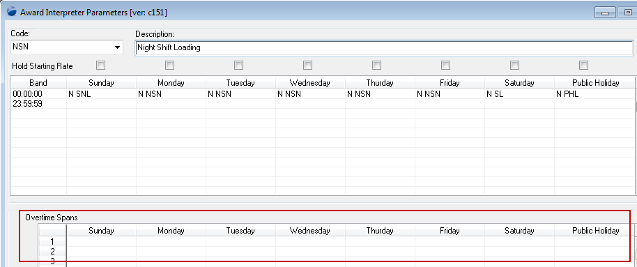Screen dimensions: 637x267
Task: Tick Hold Starting Rate checkbox for Friday
Action: tap(446, 65)
